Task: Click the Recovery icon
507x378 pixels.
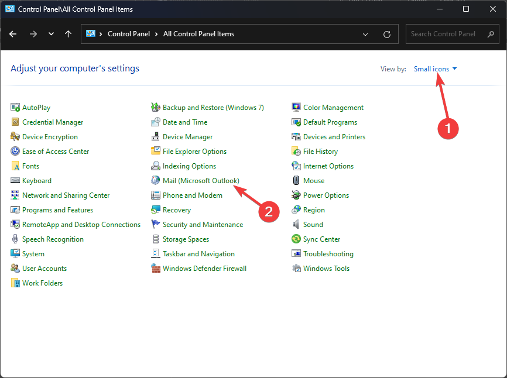Action: (156, 209)
